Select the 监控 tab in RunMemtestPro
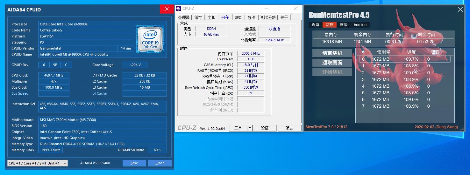The width and height of the screenshot is (470, 175). click(330, 25)
